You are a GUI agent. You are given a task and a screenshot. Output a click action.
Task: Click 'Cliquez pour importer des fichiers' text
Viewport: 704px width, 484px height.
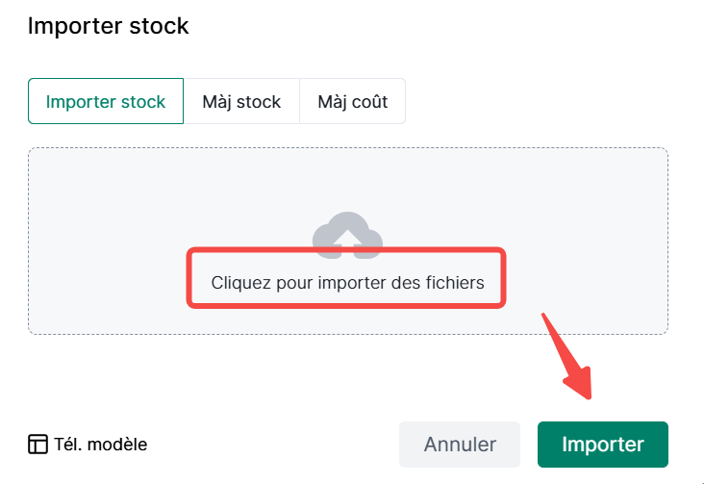pos(347,283)
